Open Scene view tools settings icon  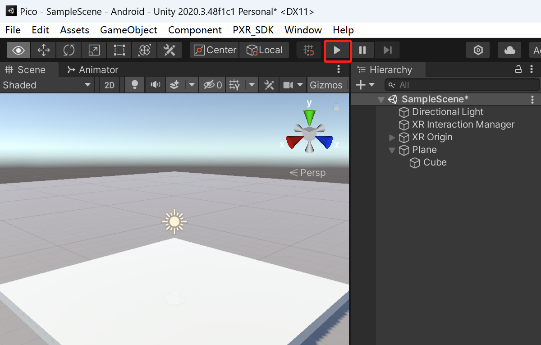[x=269, y=85]
